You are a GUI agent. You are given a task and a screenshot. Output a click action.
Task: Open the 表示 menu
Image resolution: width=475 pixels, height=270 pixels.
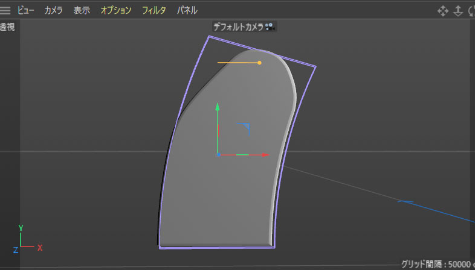click(x=82, y=10)
